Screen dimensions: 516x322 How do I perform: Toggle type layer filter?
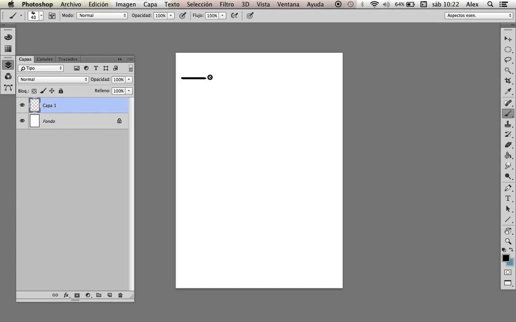tap(96, 68)
